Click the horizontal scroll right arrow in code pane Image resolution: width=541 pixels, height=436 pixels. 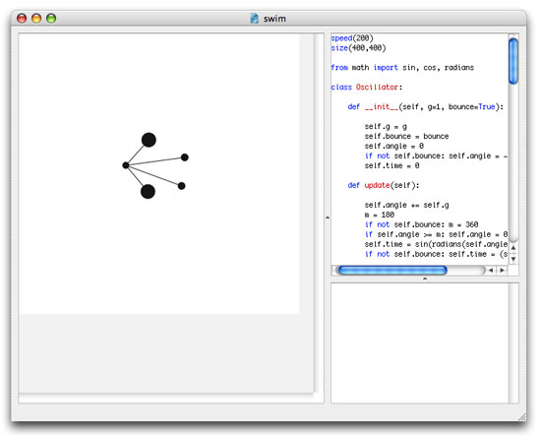point(502,271)
